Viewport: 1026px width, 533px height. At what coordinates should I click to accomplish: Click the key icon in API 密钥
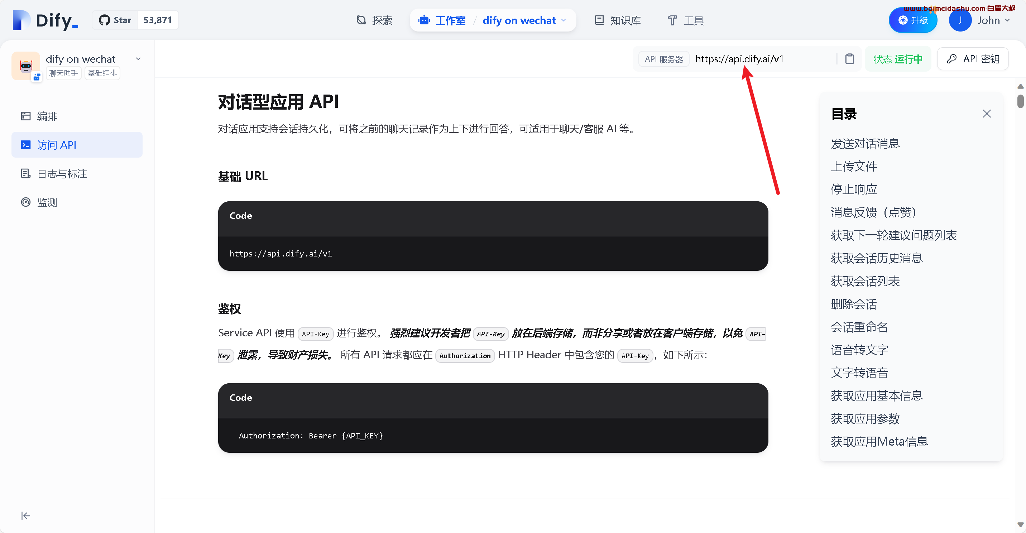click(951, 59)
